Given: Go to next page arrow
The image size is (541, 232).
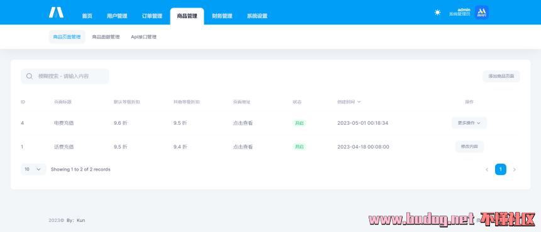Looking at the screenshot, I should pos(515,169).
